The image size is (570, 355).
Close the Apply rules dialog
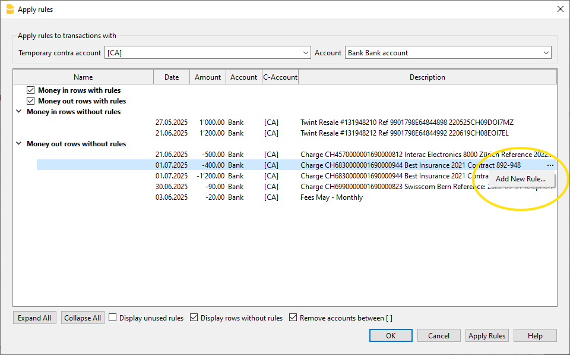[559, 9]
